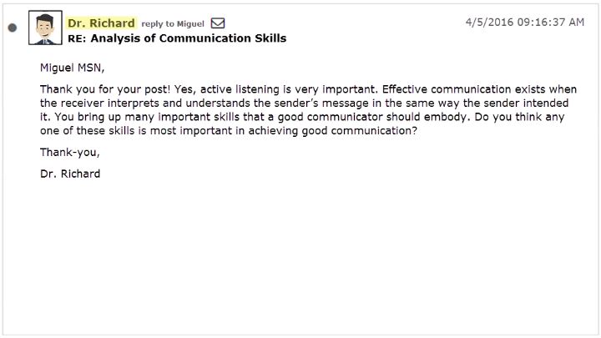The image size is (601, 338).
Task: Click the 'RE:' subject prefix
Action: [x=77, y=38]
